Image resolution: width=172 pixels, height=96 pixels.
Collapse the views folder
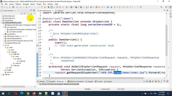pyautogui.click(x=12, y=57)
